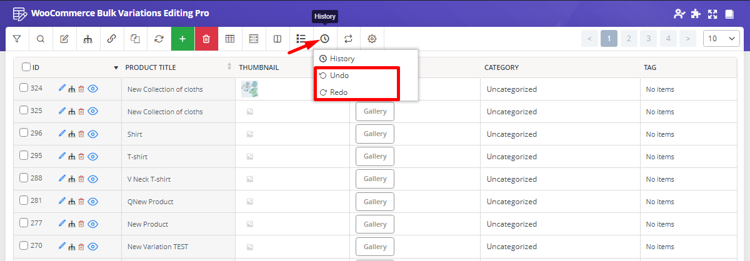Click the red trash delete button

click(x=206, y=39)
